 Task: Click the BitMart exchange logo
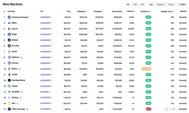pyautogui.click(x=9, y=40)
